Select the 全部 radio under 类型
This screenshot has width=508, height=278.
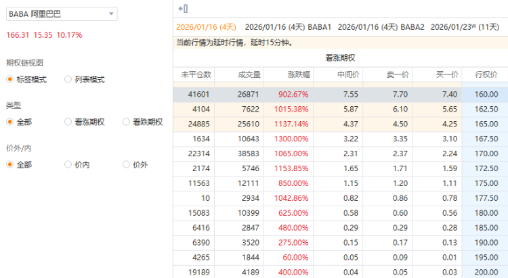pos(10,122)
